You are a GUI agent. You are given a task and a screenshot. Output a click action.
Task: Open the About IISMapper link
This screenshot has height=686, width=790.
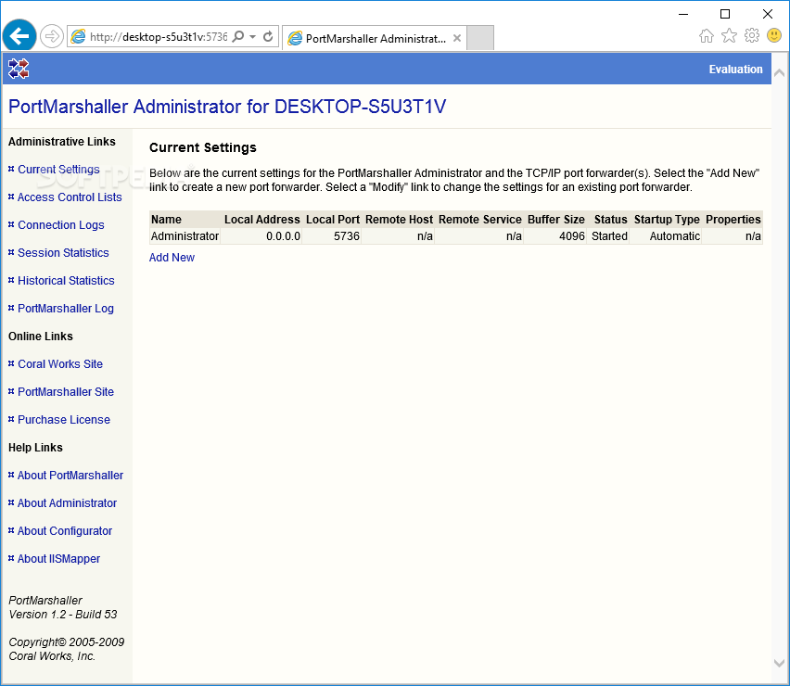(58, 559)
